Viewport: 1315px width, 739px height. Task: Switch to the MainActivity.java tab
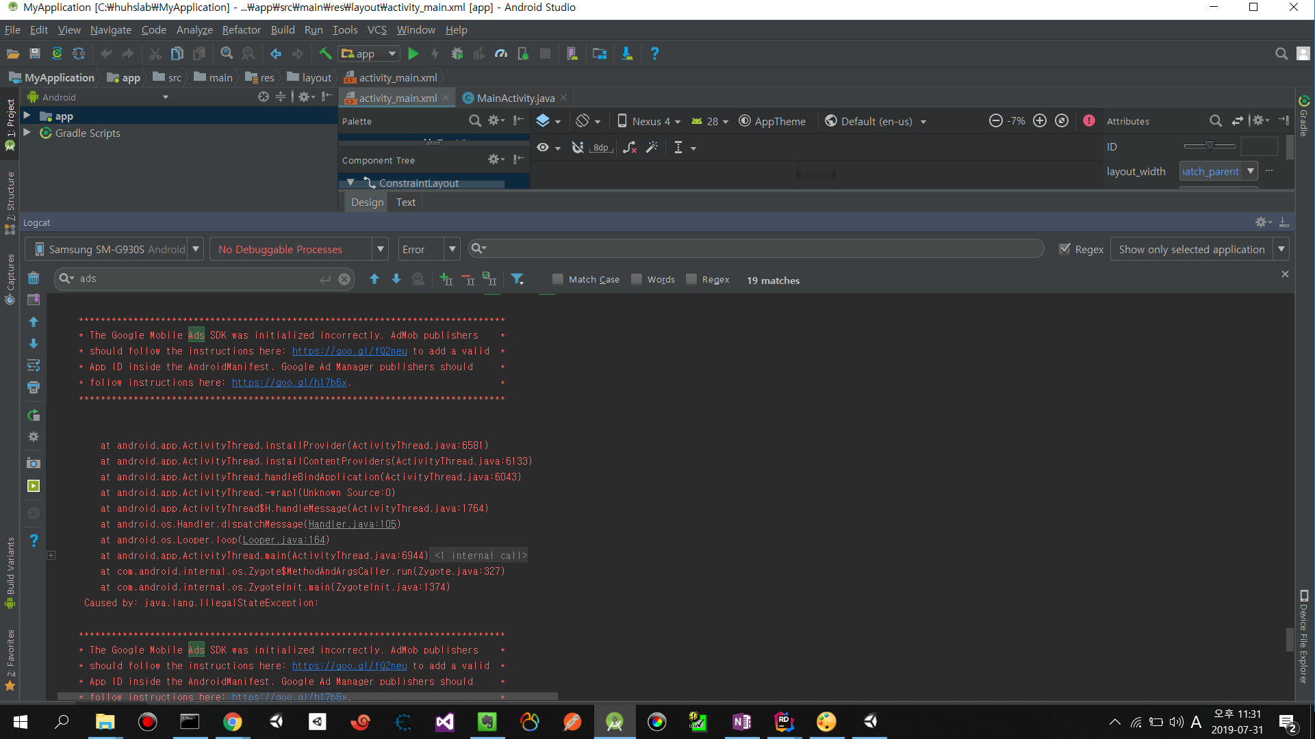click(x=515, y=98)
